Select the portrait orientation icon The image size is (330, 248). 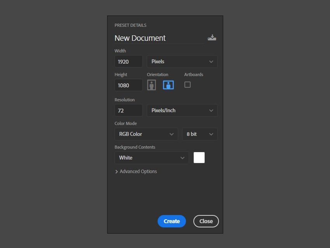pos(151,85)
